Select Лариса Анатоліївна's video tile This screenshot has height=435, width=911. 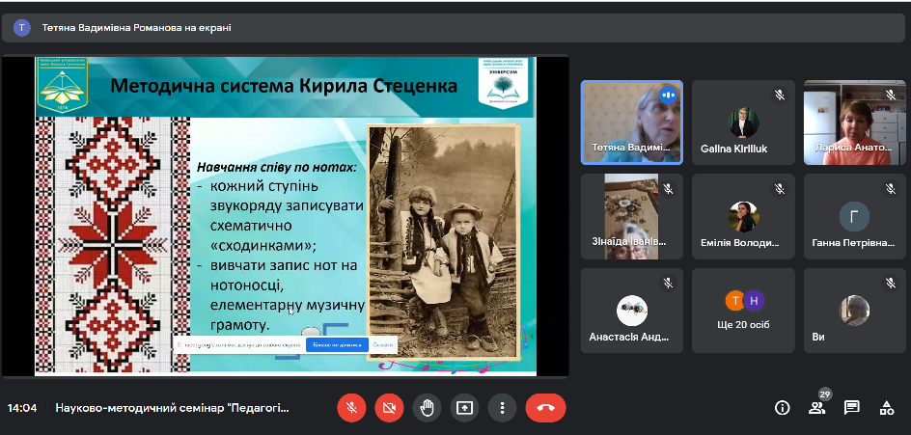[x=854, y=122]
